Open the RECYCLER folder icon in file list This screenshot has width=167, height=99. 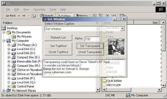(x=105, y=85)
